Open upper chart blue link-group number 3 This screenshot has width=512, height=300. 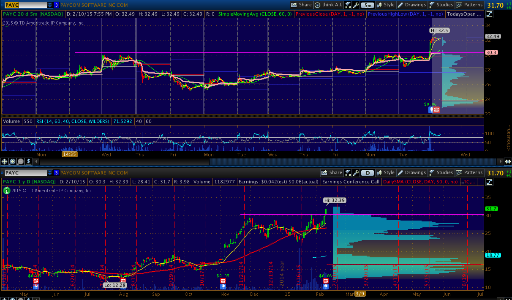tap(56, 5)
